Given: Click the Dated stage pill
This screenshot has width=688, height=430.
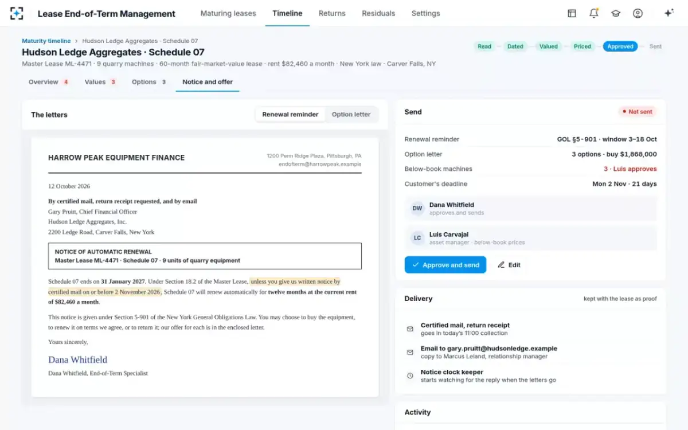Looking at the screenshot, I should 515,46.
